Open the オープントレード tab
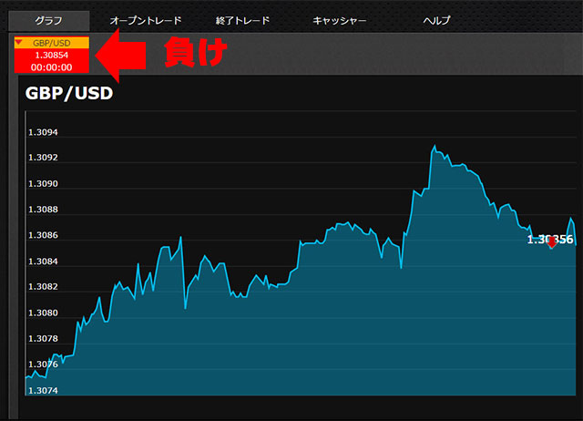 pos(146,20)
